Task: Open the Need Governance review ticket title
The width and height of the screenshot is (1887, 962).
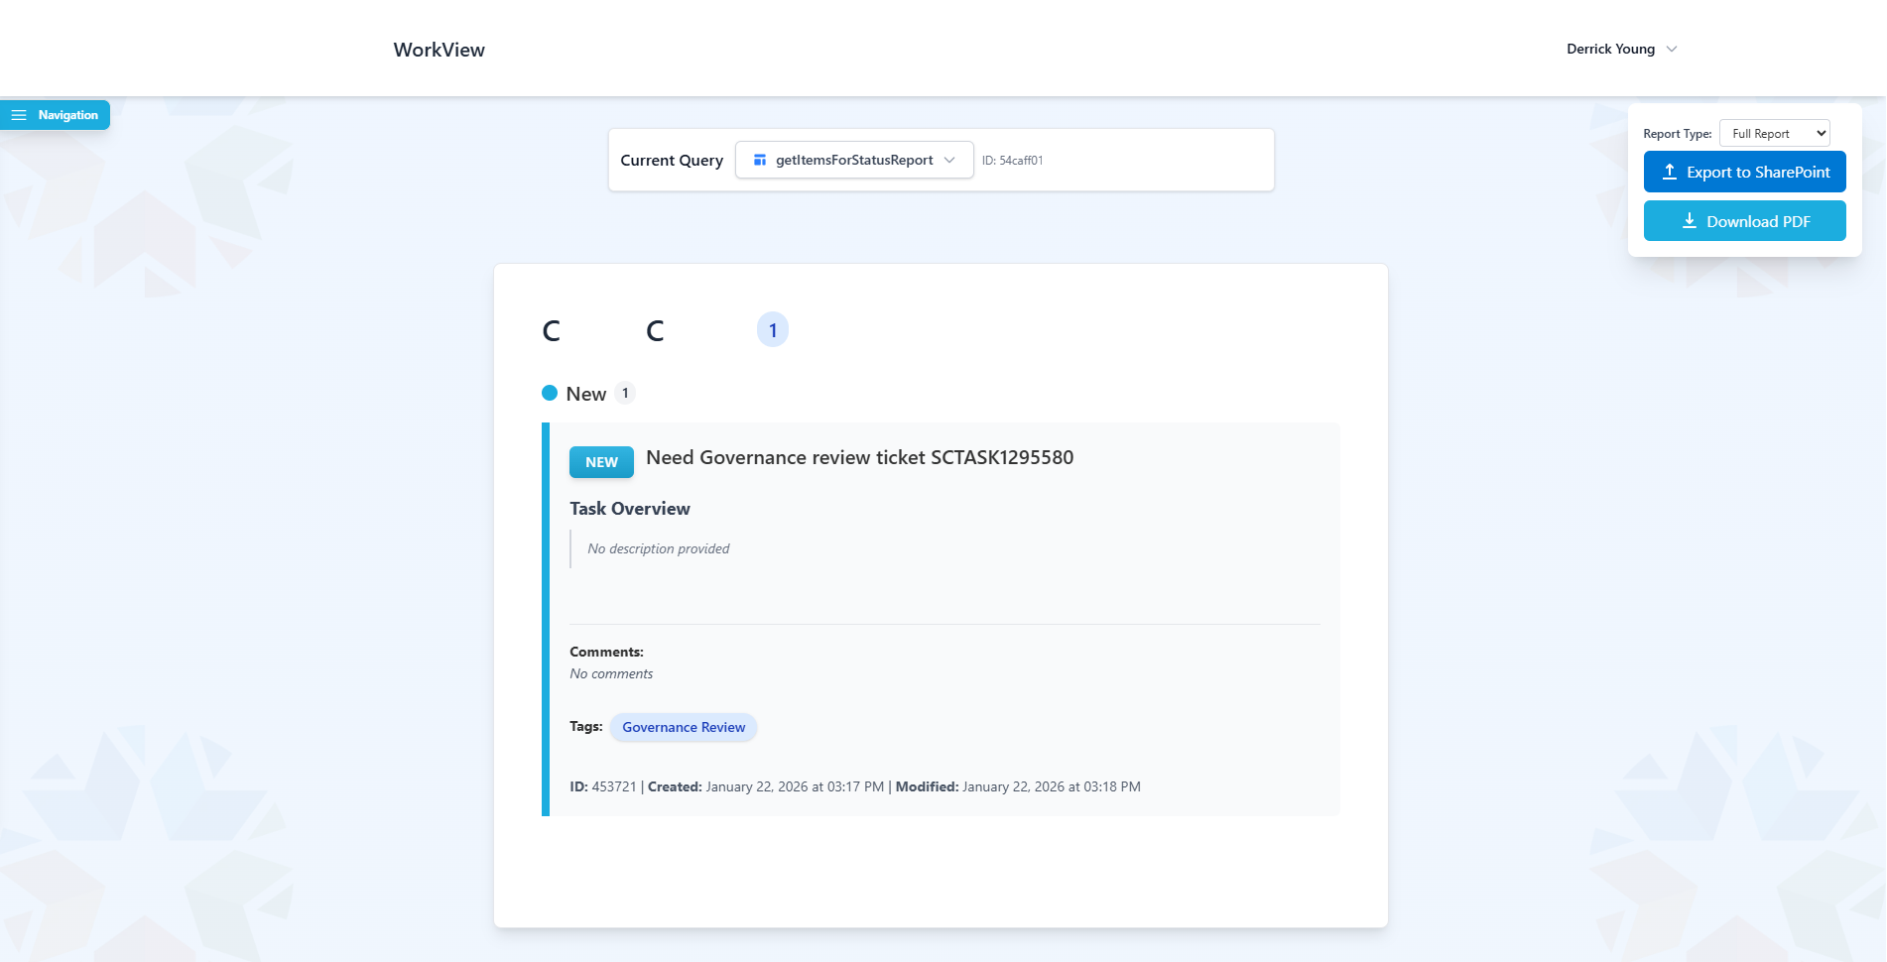Action: pos(859,457)
